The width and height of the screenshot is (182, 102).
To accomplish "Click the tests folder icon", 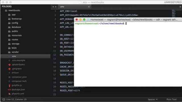I will tap(9, 48).
